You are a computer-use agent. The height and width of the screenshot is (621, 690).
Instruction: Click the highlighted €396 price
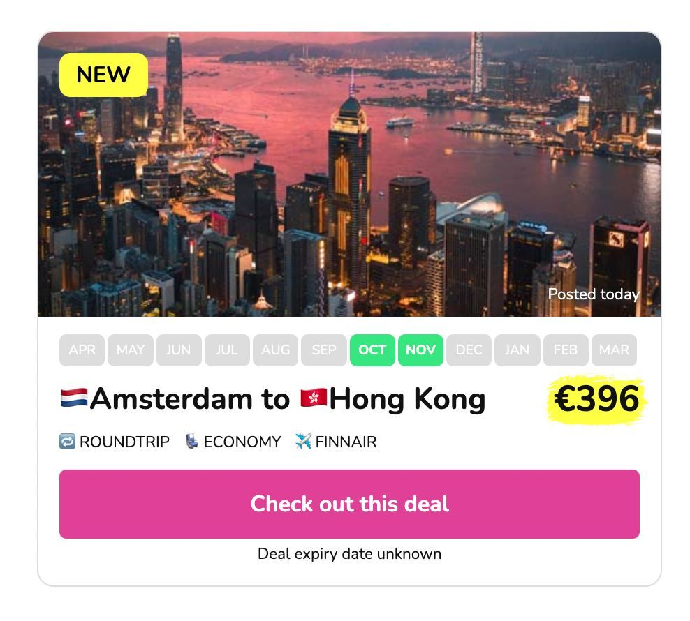tap(596, 398)
